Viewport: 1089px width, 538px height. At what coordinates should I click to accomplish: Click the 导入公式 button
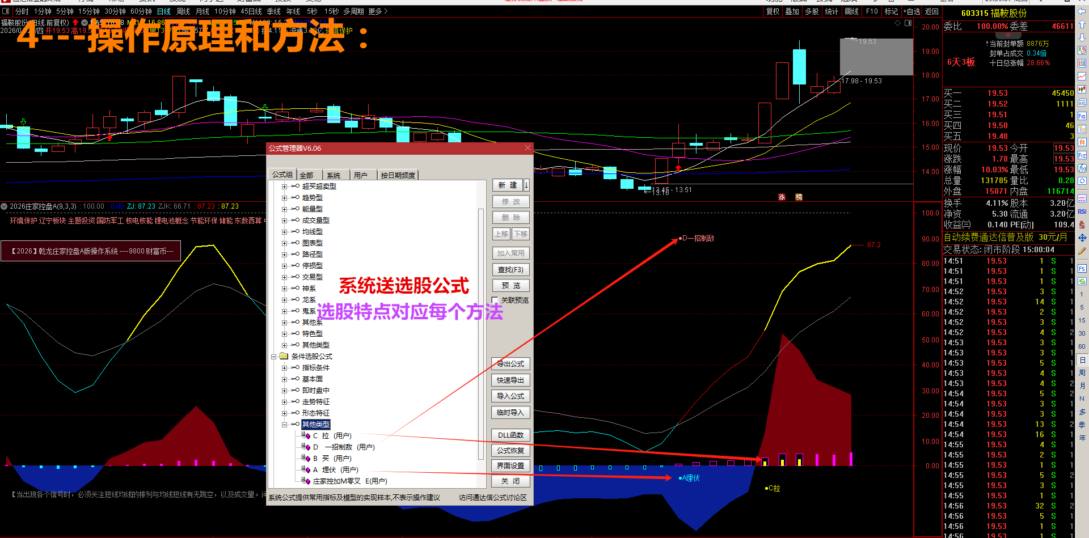tap(510, 396)
